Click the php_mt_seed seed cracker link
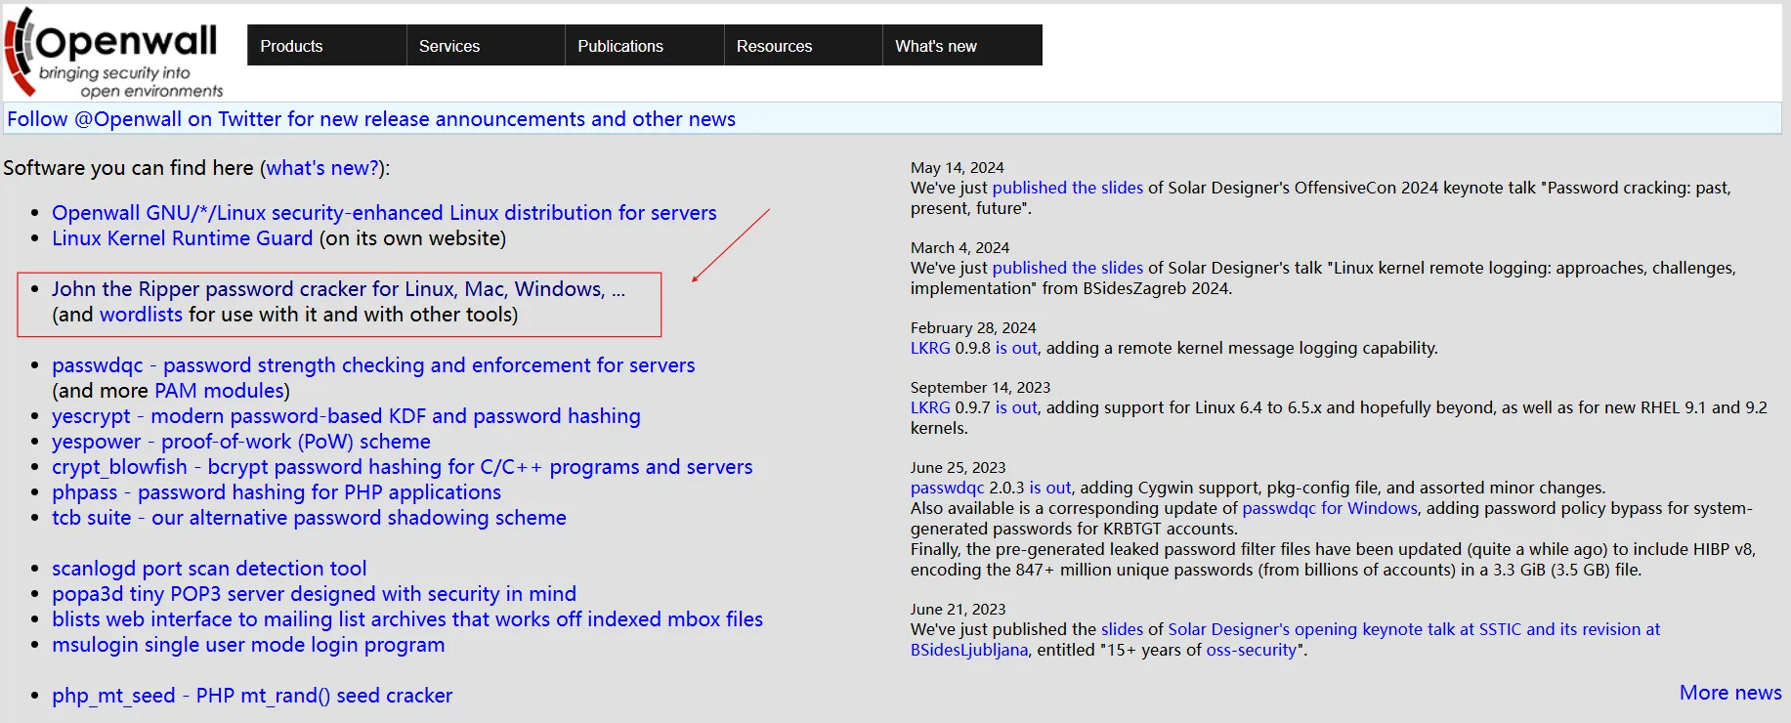The width and height of the screenshot is (1791, 723). 251,696
